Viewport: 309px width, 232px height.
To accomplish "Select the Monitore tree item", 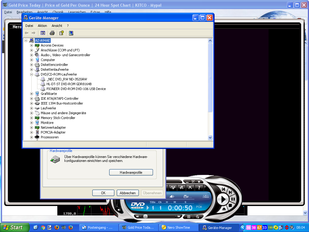I will pos(47,123).
